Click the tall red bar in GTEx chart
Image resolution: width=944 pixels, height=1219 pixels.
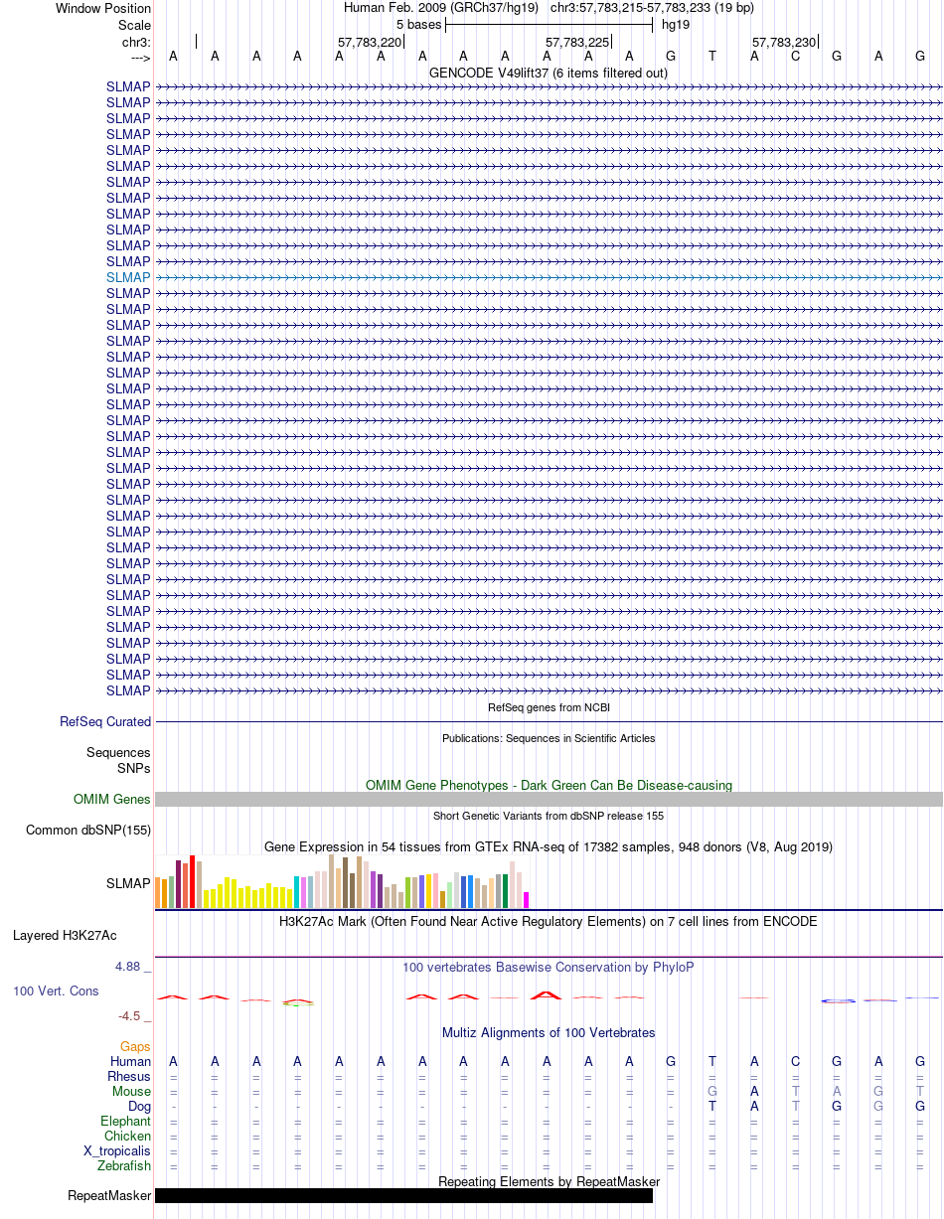[x=193, y=881]
